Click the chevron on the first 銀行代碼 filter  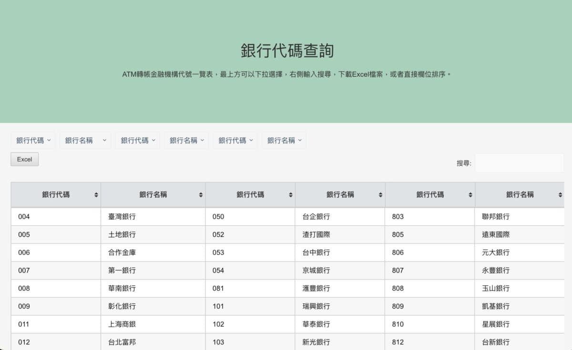pyautogui.click(x=49, y=140)
